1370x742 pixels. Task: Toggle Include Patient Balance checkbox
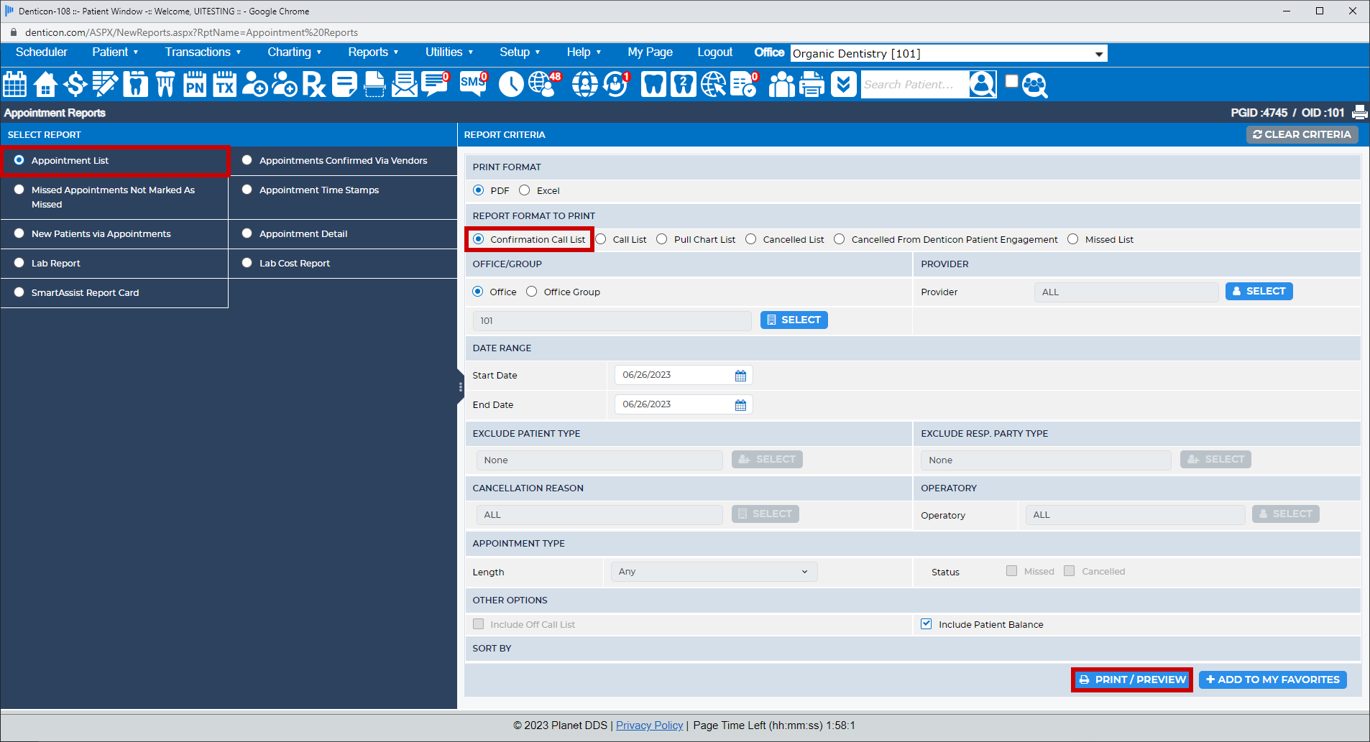click(927, 624)
